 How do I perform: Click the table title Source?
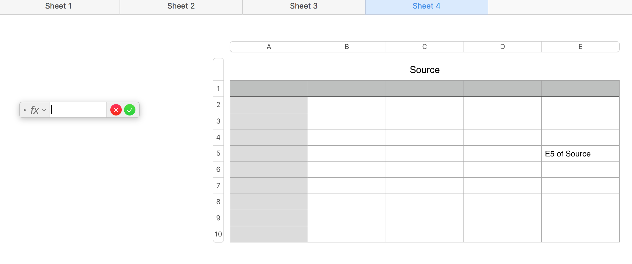click(x=424, y=69)
